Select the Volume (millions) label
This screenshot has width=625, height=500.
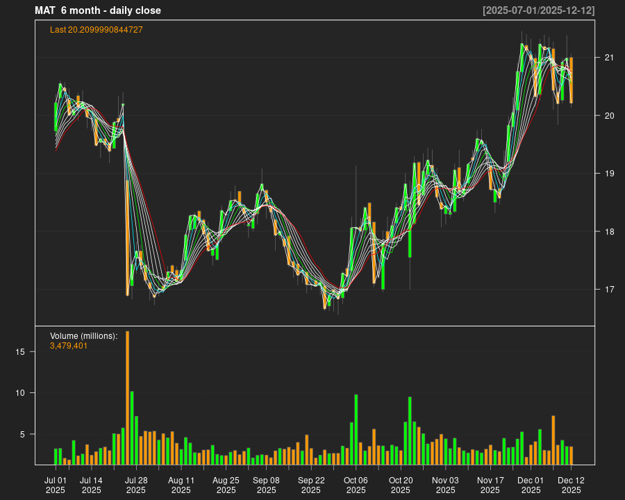[x=84, y=336]
